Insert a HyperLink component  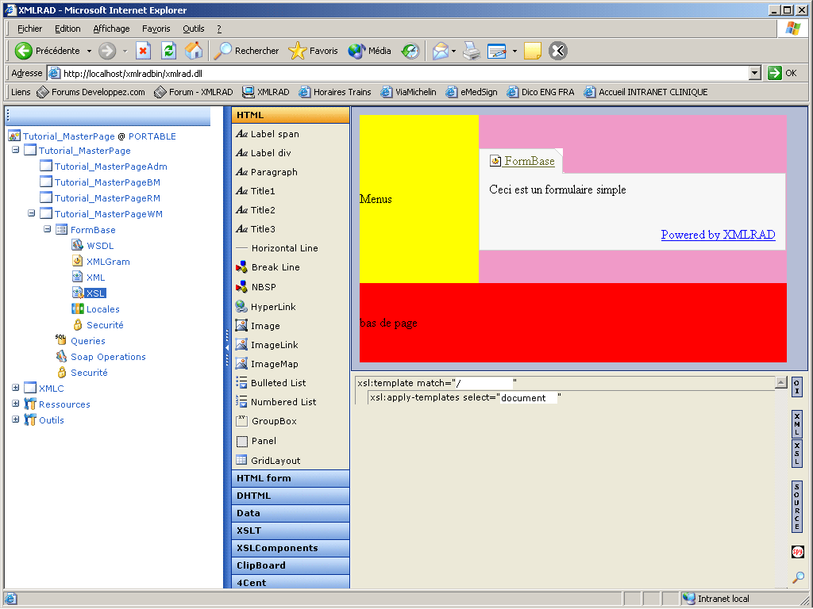click(x=272, y=307)
